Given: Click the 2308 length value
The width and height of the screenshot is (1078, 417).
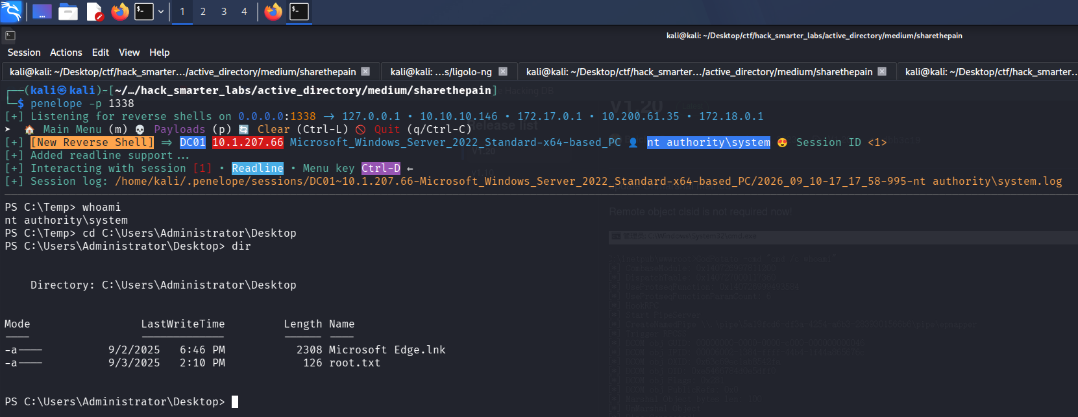Looking at the screenshot, I should coord(310,350).
